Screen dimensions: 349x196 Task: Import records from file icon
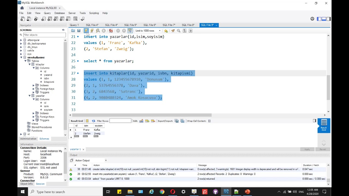(x=182, y=121)
